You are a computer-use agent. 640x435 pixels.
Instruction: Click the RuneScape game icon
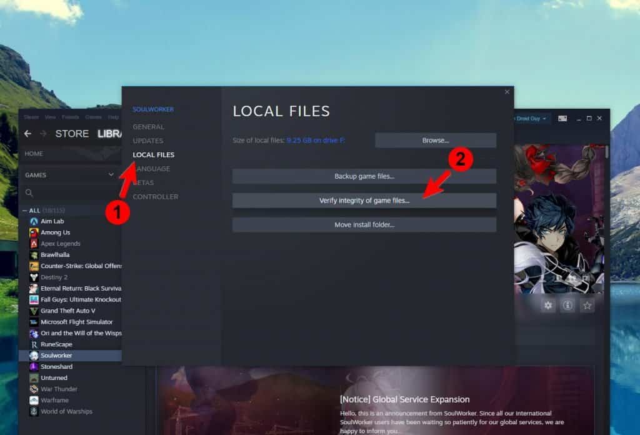click(34, 344)
